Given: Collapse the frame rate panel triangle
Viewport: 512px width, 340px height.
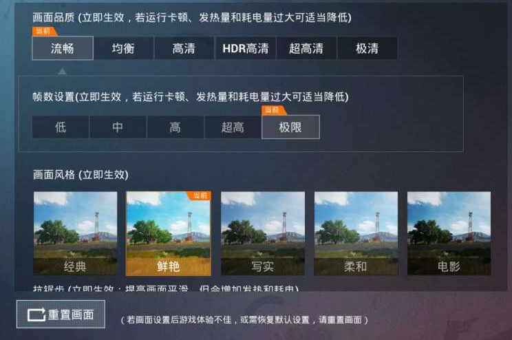Looking at the screenshot, I should tap(63, 71).
